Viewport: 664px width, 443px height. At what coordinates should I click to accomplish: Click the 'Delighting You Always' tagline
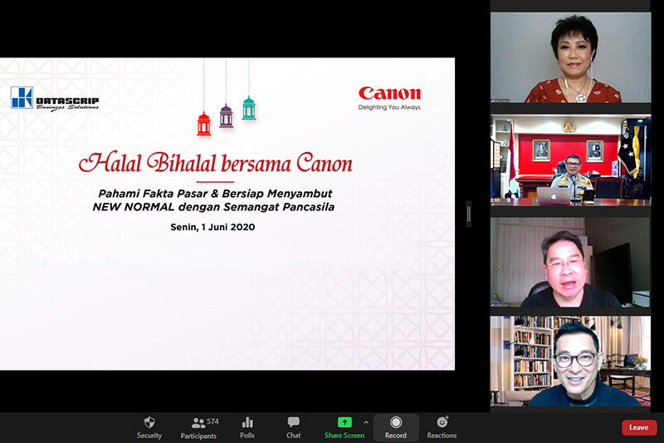(389, 107)
